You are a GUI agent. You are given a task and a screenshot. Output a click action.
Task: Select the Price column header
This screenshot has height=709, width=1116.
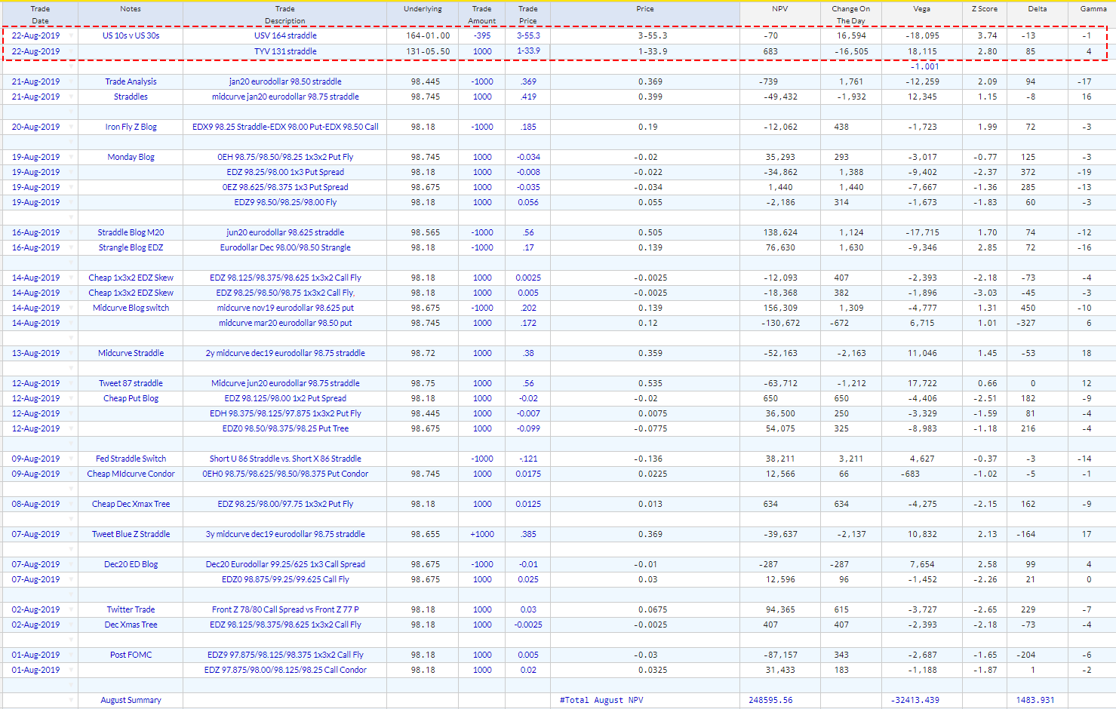[645, 14]
